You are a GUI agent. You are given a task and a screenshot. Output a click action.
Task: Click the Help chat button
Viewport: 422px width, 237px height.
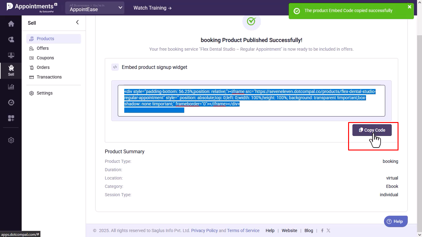[x=395, y=221]
